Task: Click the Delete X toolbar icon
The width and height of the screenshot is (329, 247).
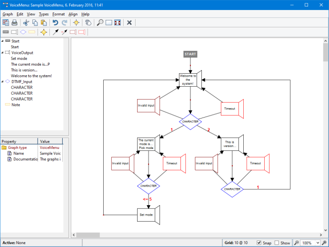Action: (129, 22)
